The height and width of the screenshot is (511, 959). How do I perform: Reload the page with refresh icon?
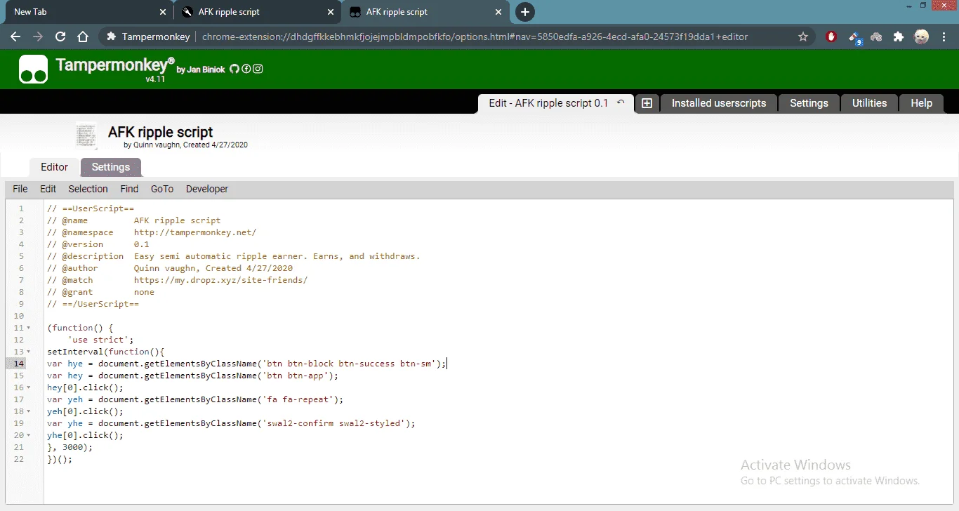[60, 36]
